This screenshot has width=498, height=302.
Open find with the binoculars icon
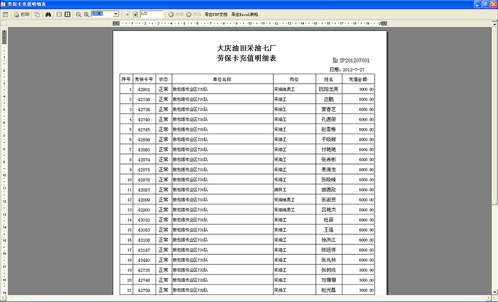[x=48, y=14]
